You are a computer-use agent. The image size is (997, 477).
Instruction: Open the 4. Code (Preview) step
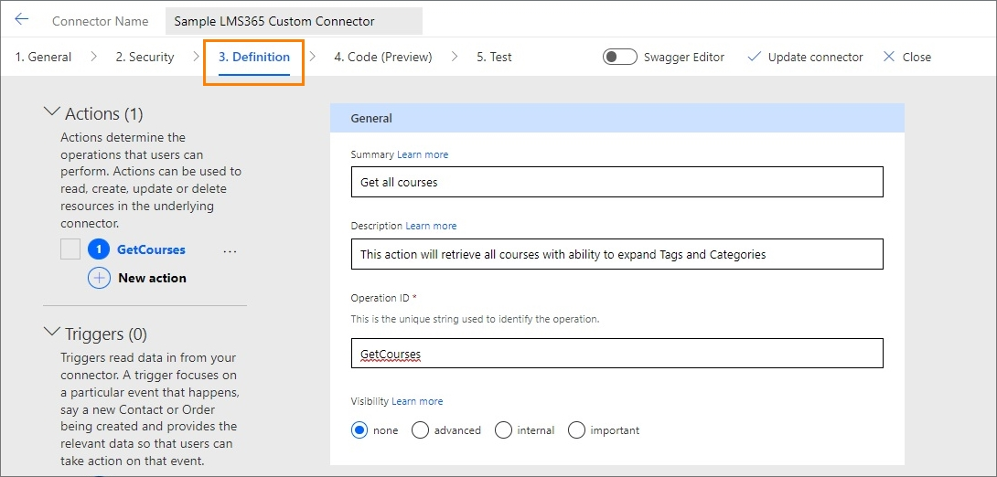(x=382, y=57)
